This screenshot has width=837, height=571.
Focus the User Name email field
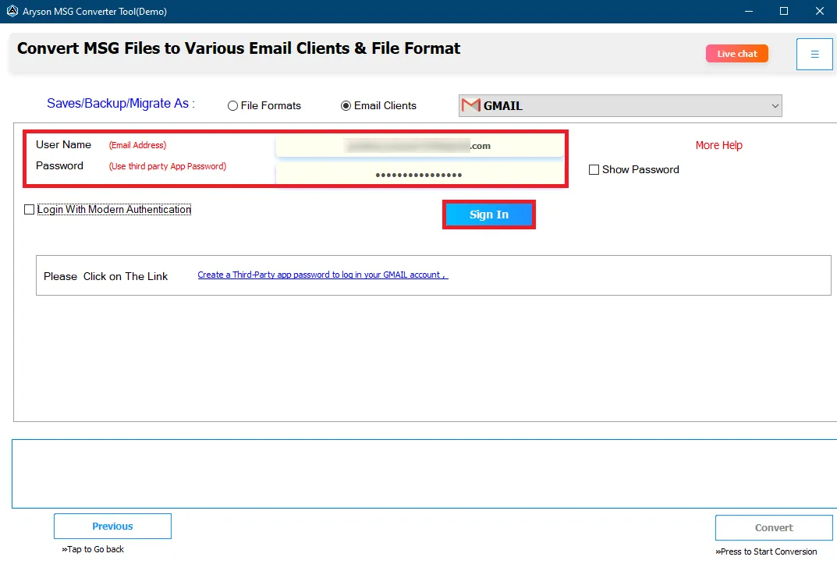coord(420,146)
